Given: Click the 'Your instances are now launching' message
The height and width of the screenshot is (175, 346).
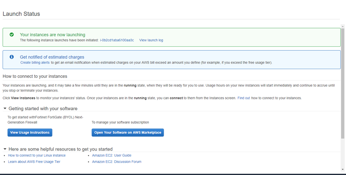Looking at the screenshot, I should click(53, 35).
